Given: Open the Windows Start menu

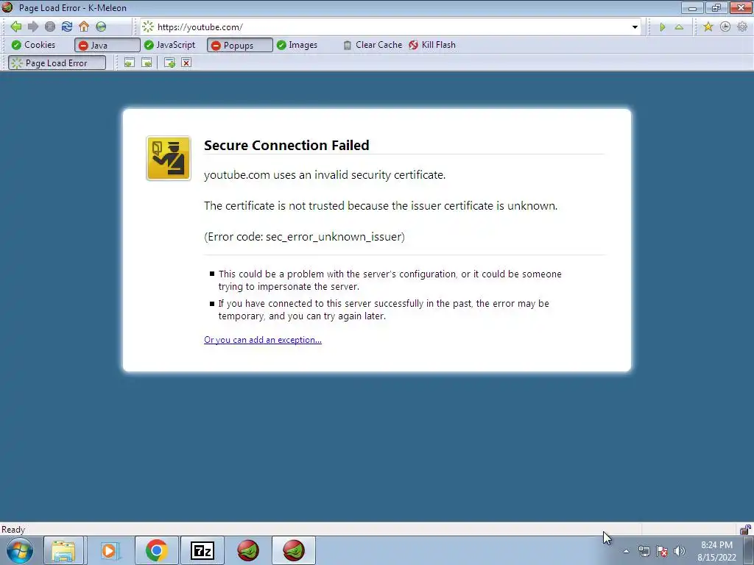Looking at the screenshot, I should click(x=20, y=550).
